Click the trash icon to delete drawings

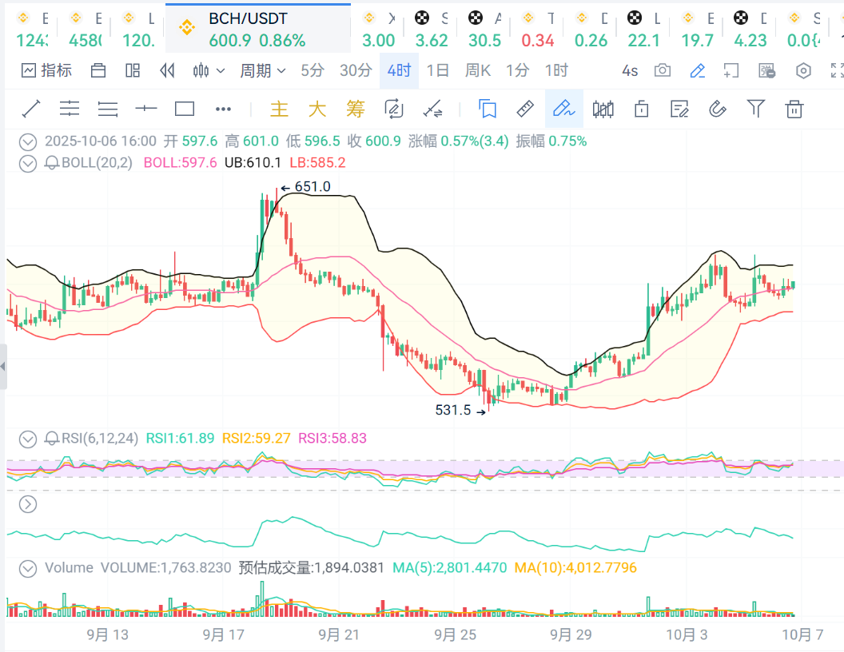pos(794,109)
